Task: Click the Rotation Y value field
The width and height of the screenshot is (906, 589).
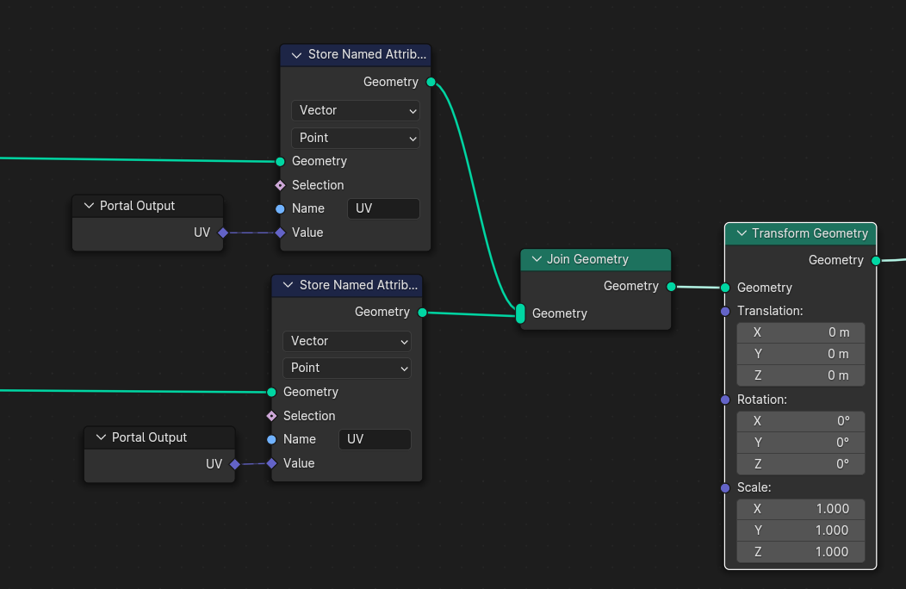Action: coord(801,443)
